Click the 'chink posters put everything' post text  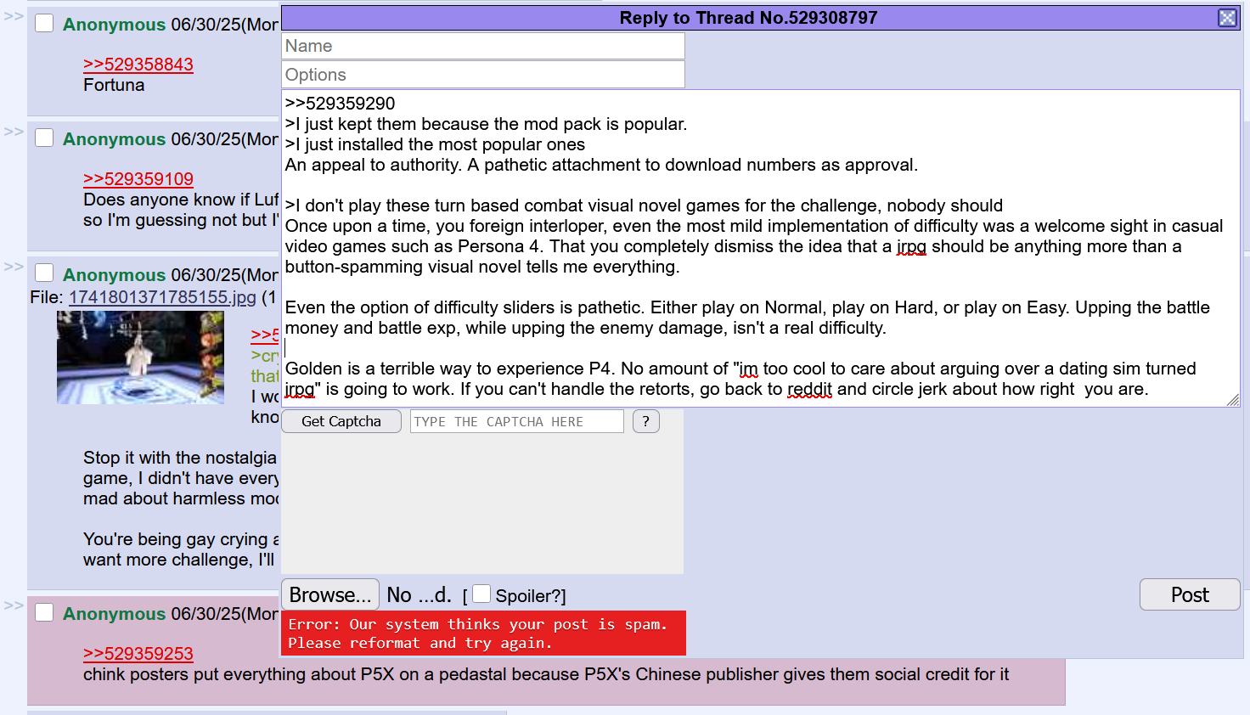(546, 674)
